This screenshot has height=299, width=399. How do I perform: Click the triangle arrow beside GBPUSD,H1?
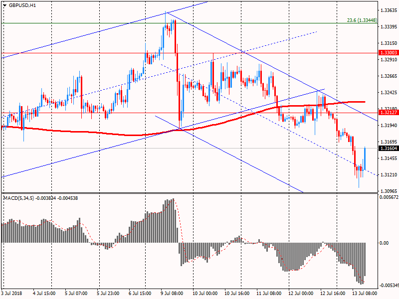4,5
